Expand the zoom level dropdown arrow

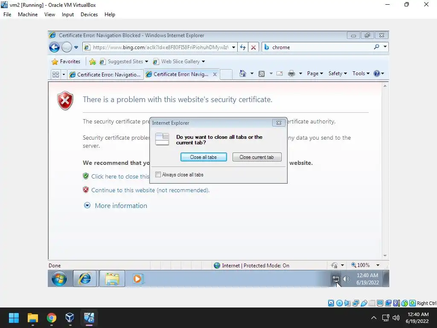click(x=378, y=265)
